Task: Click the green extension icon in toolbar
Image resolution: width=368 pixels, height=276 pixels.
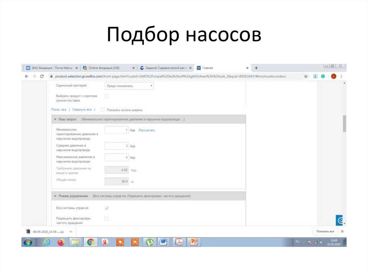Action: pyautogui.click(x=323, y=76)
